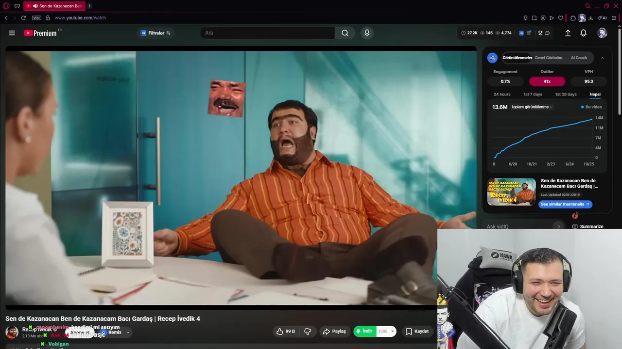Open vidIQ blue IQ icon in header
Screen dimensions: 622x349
click(521, 33)
